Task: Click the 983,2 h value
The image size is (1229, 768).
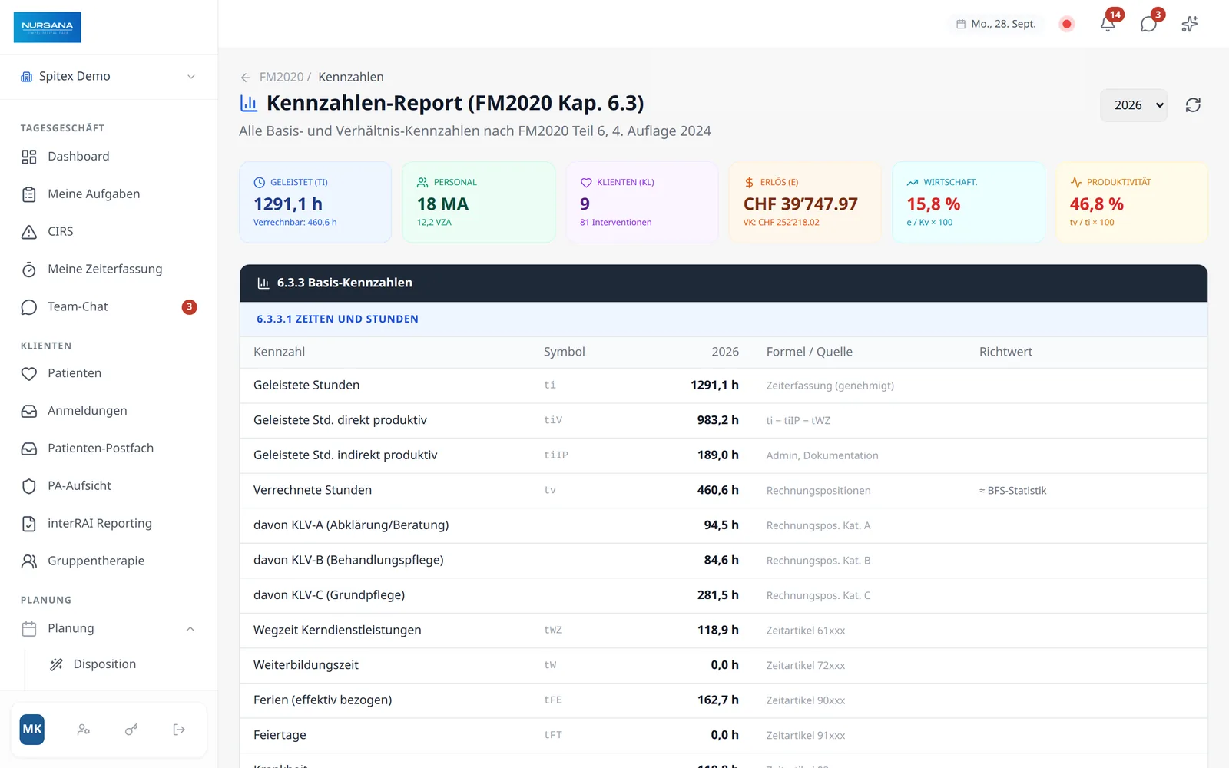Action: [x=717, y=420]
